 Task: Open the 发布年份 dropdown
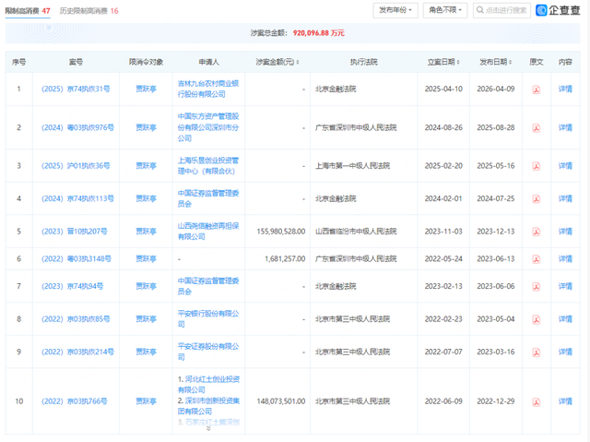tap(395, 10)
